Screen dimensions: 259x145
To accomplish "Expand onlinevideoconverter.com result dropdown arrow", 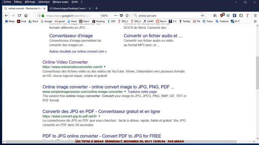I will pos(104,67).
